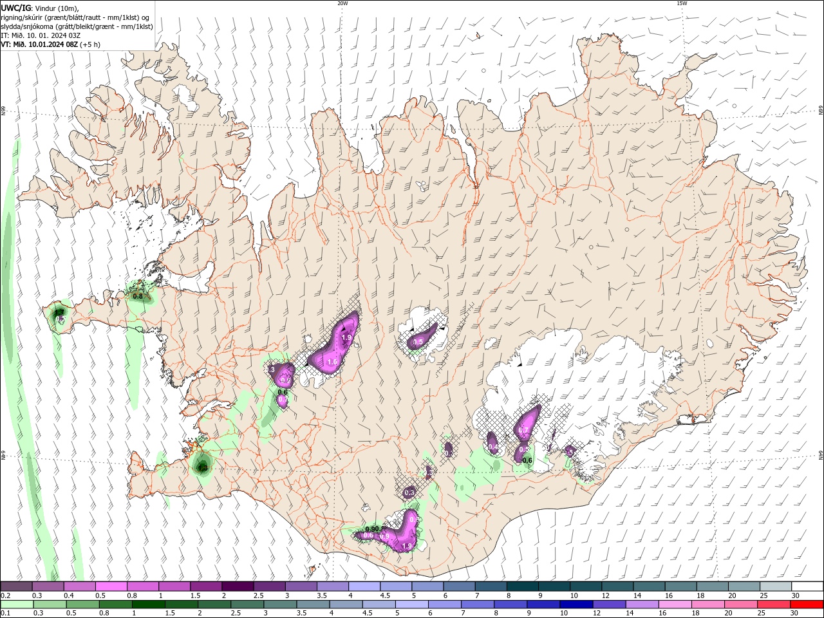Select the dark teal upper swatch between 8 and 9

click(522, 586)
